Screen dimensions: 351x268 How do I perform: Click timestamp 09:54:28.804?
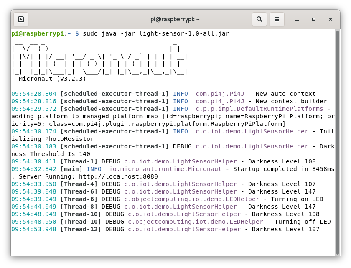[34, 94]
